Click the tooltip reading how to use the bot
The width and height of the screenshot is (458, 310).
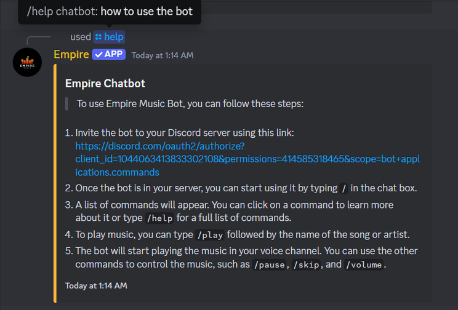(x=110, y=12)
